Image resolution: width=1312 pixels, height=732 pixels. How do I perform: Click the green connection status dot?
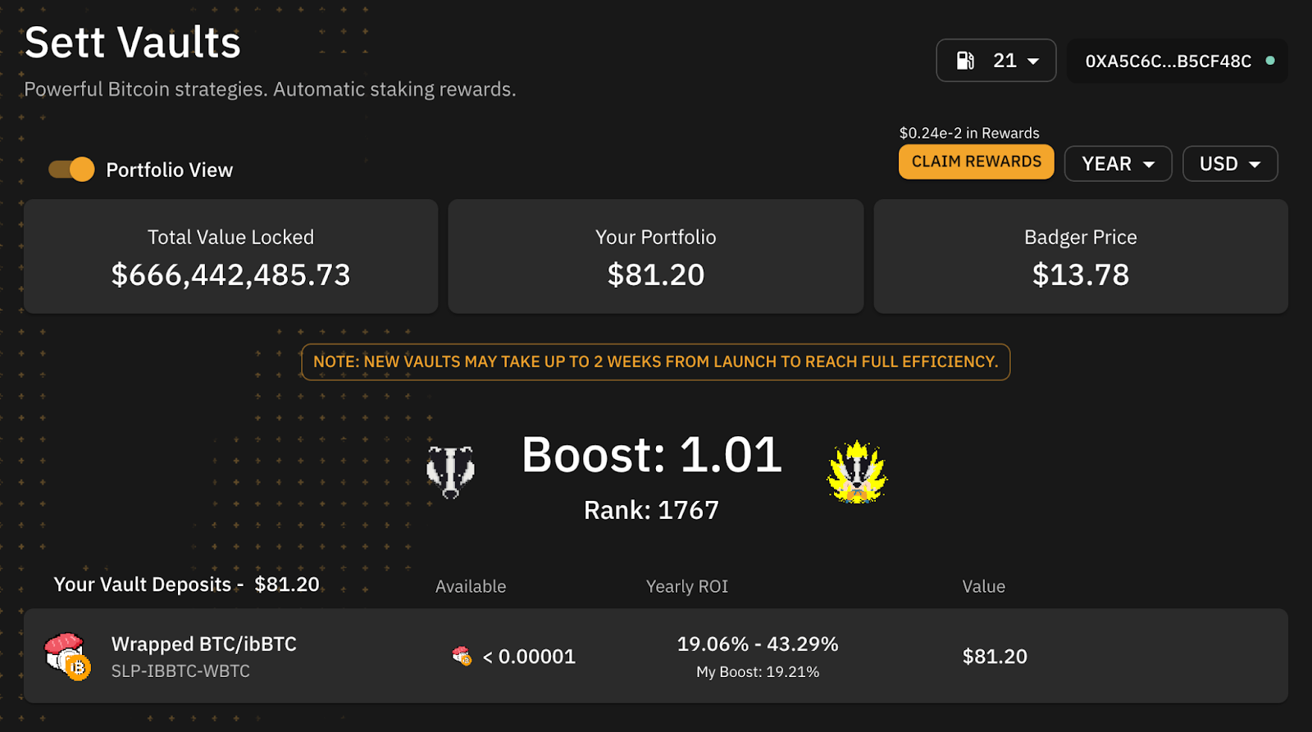[1270, 61]
